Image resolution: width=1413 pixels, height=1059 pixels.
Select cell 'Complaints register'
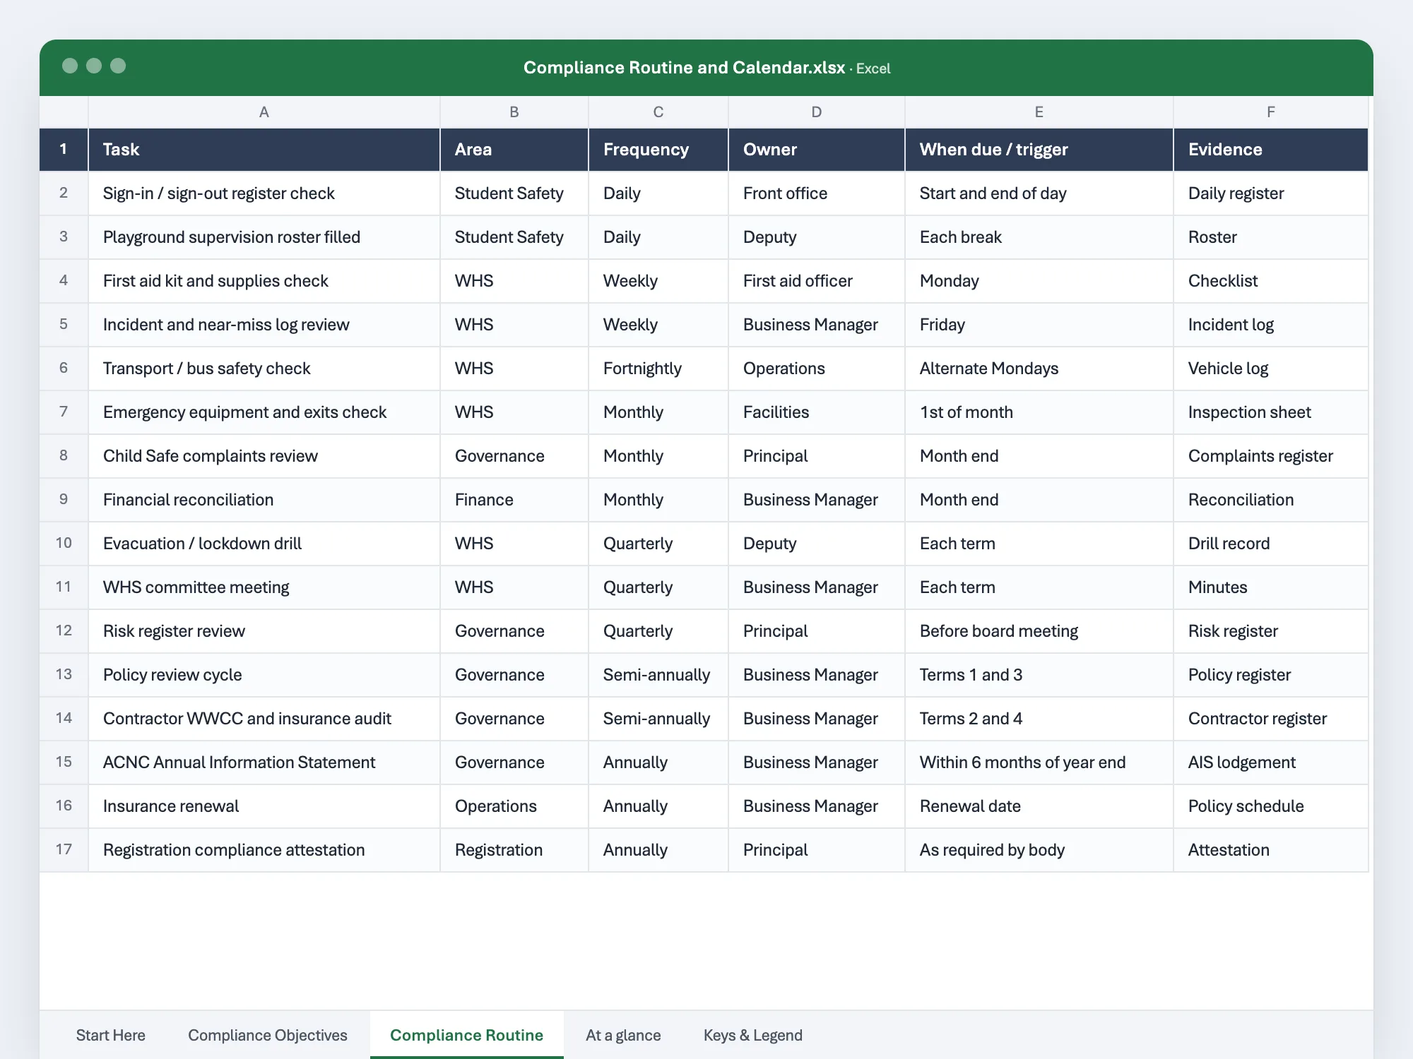click(x=1271, y=456)
